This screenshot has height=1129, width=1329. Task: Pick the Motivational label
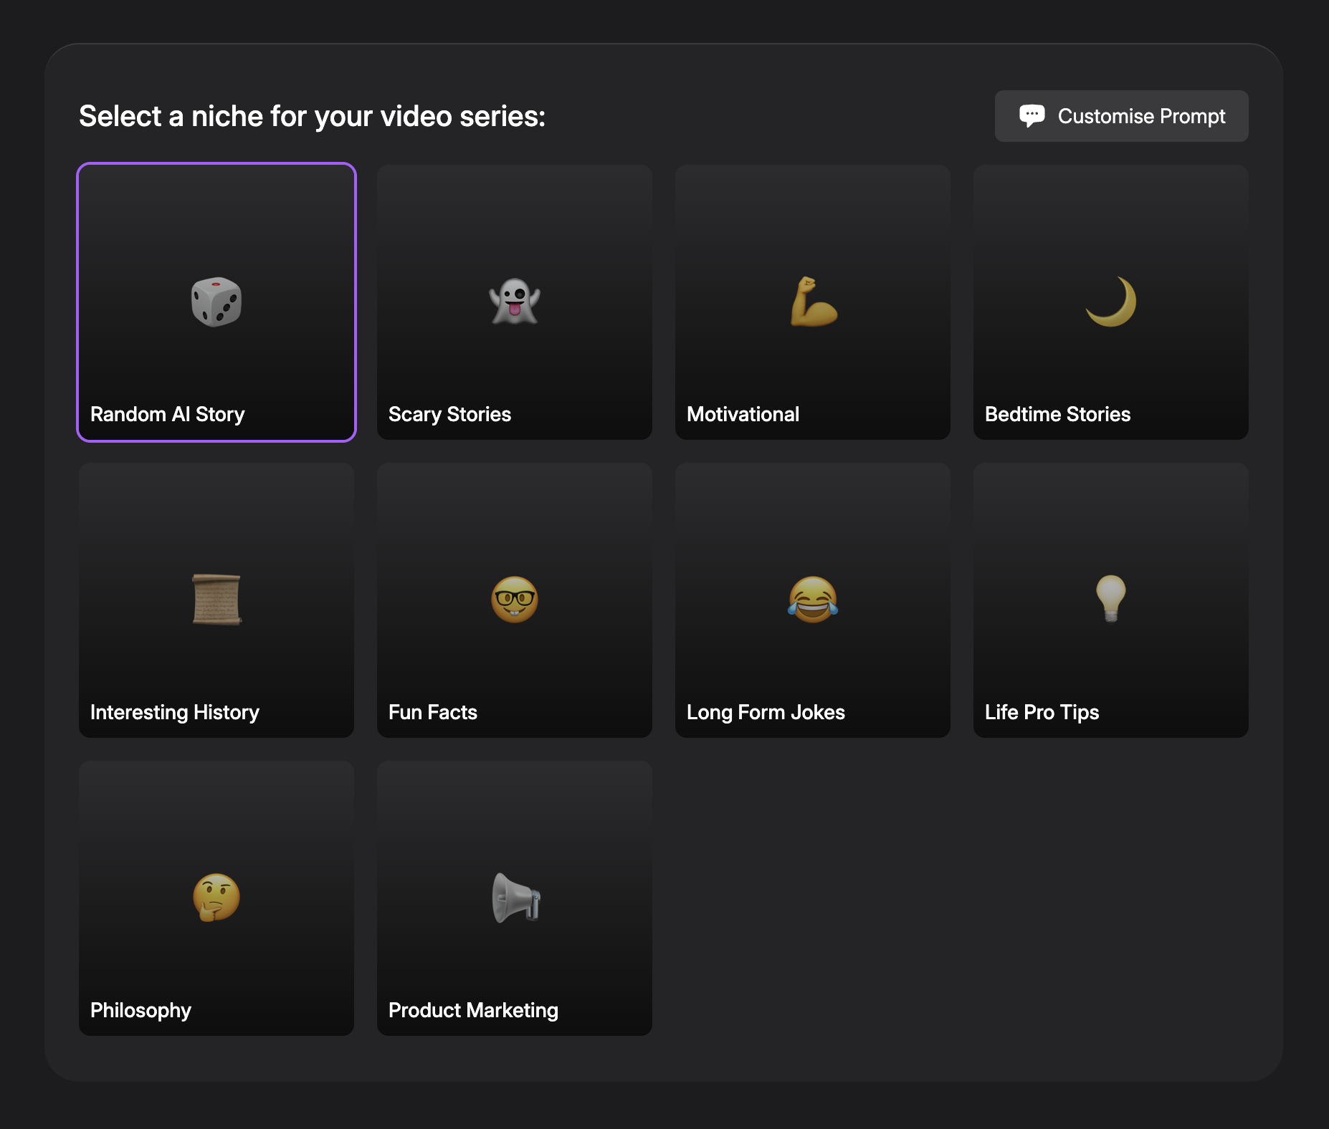pyautogui.click(x=743, y=414)
